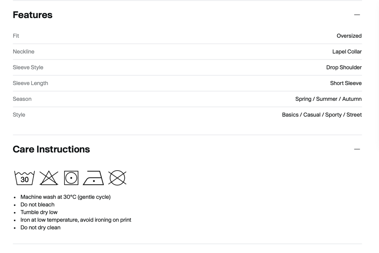Click the Do not bleach bullet text

(37, 205)
